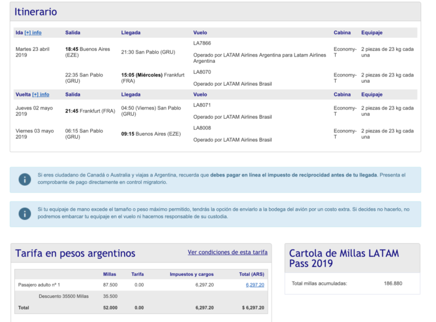The width and height of the screenshot is (436, 322).
Task: Click info icon in reciprocity tax notice
Action: coord(25,179)
